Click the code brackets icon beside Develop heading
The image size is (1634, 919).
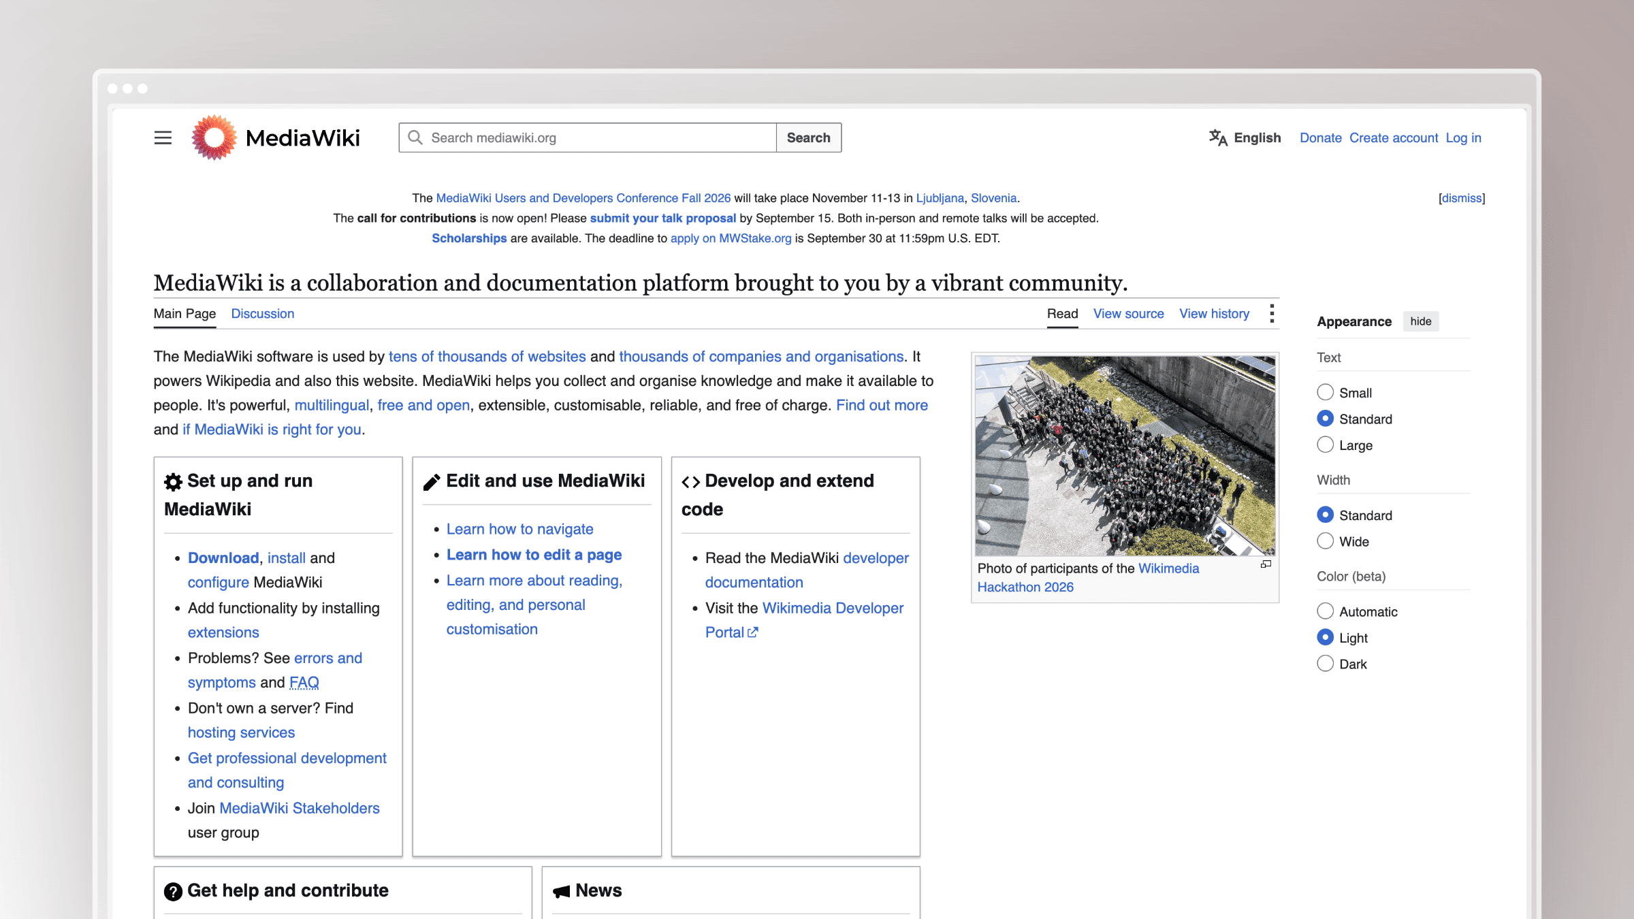[690, 482]
